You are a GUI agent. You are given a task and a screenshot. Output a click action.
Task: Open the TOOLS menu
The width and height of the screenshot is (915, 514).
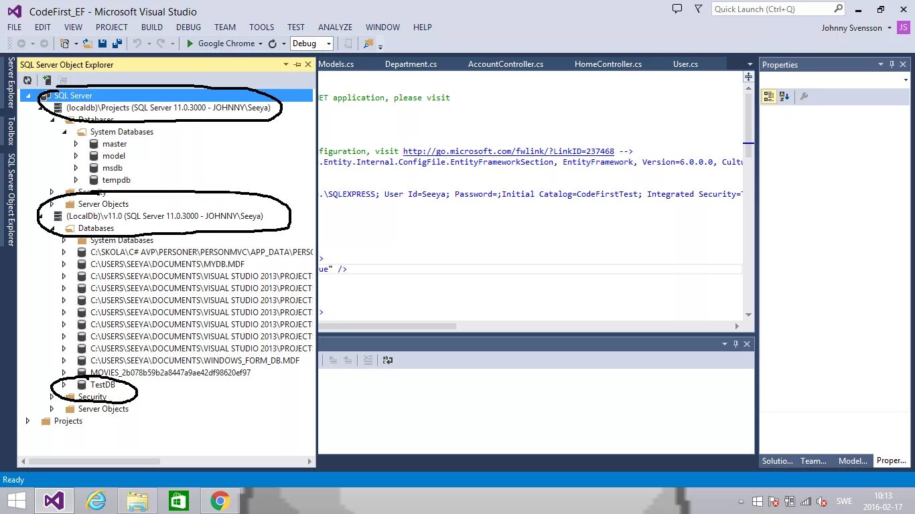pos(261,27)
